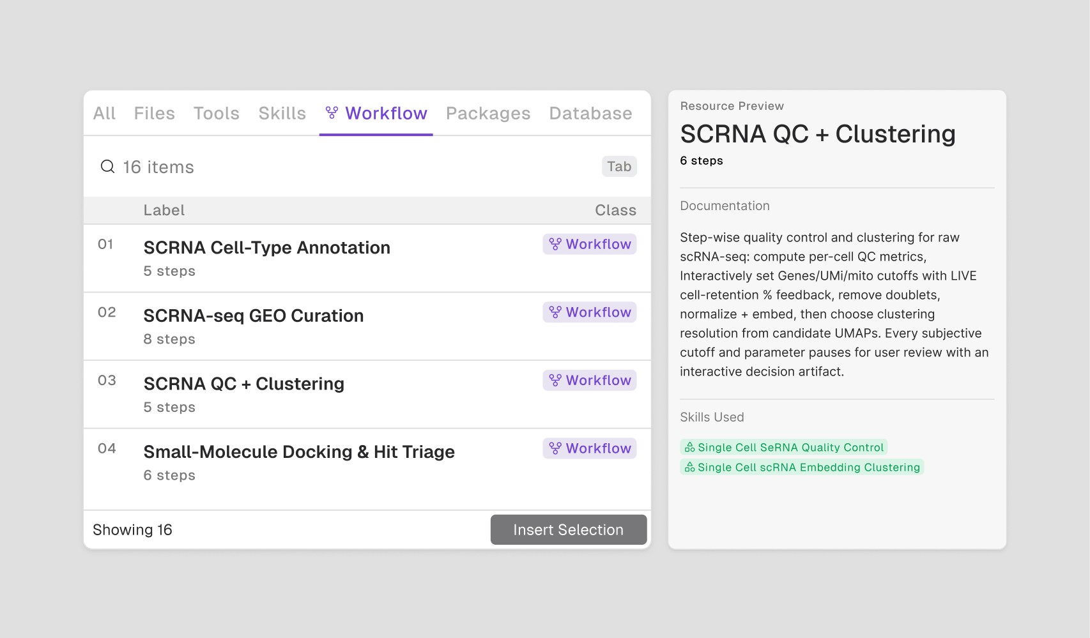This screenshot has width=1090, height=638.
Task: Switch to the Tools tab
Action: tap(217, 113)
